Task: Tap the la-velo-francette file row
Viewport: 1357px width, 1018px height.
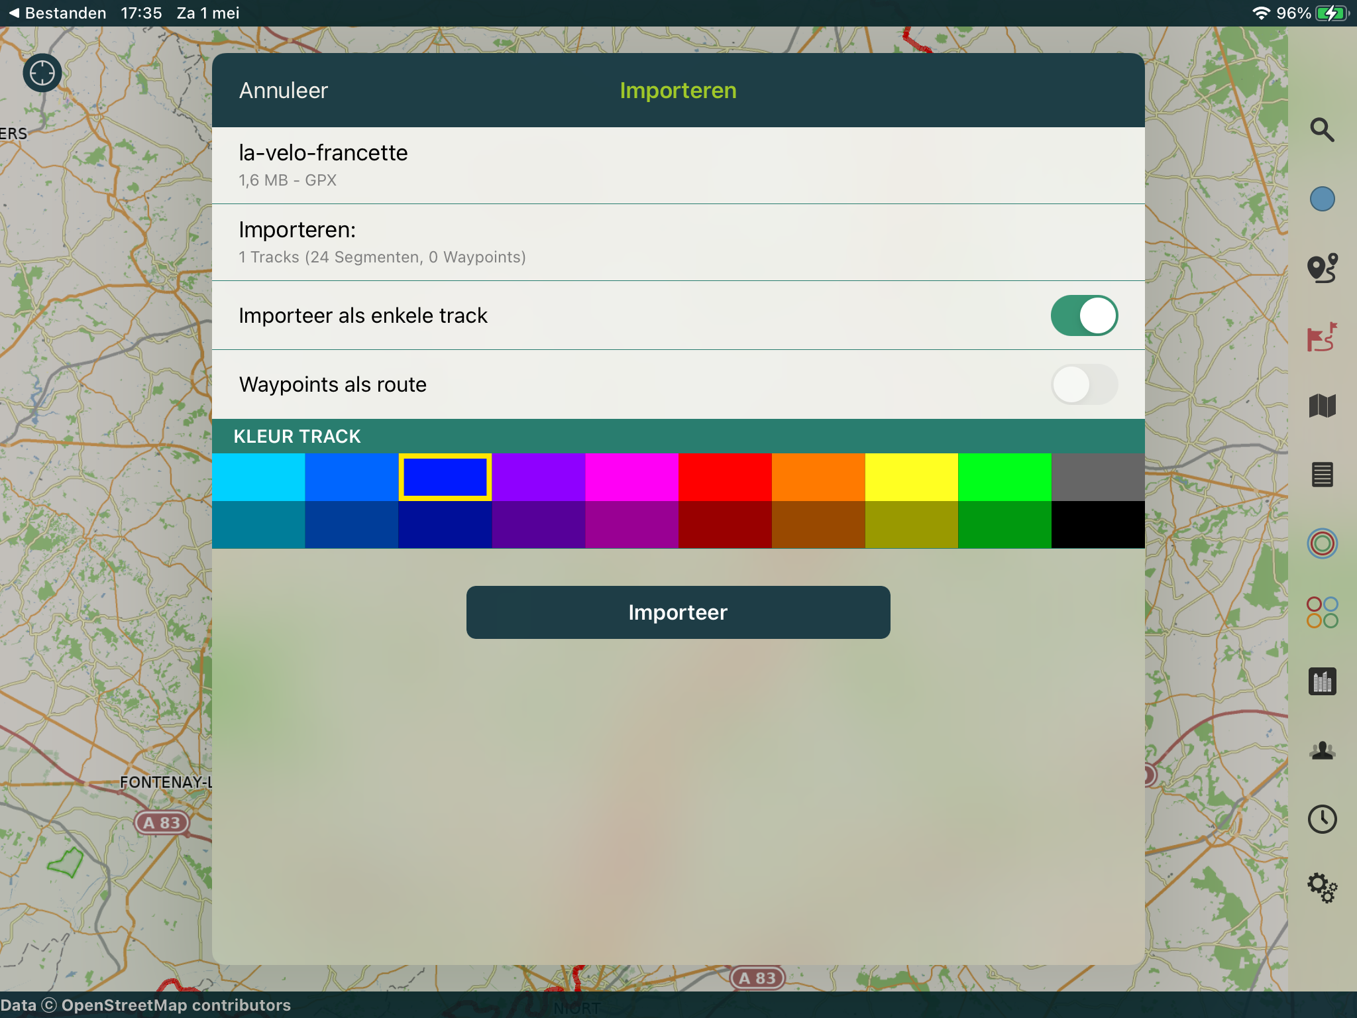Action: click(x=678, y=165)
